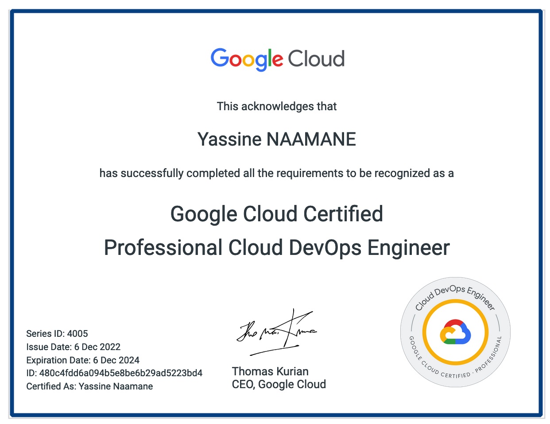550x424 pixels.
Task: Click the 'Certified As: Yassine Naamane' line
Action: pos(89,386)
